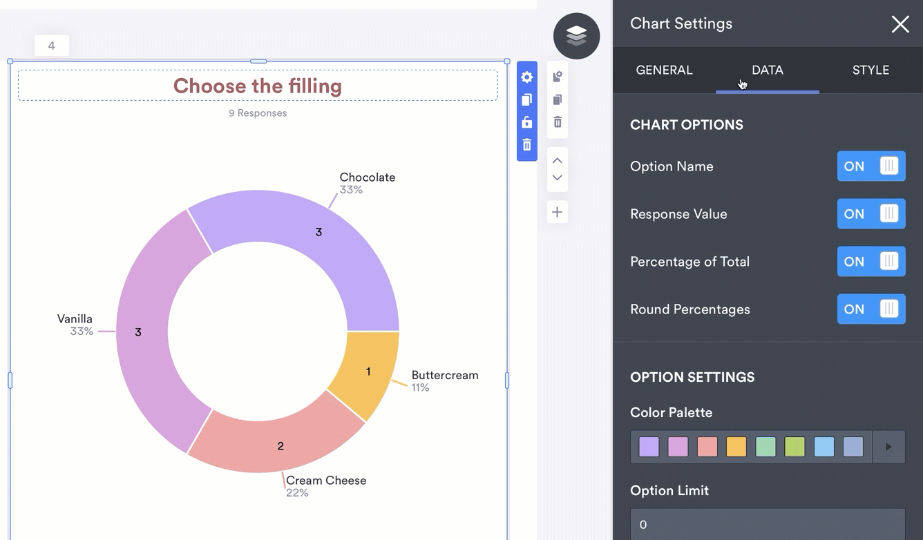Open chart settings gear in blue toolbar
Viewport: 923px width, 540px height.
(526, 77)
